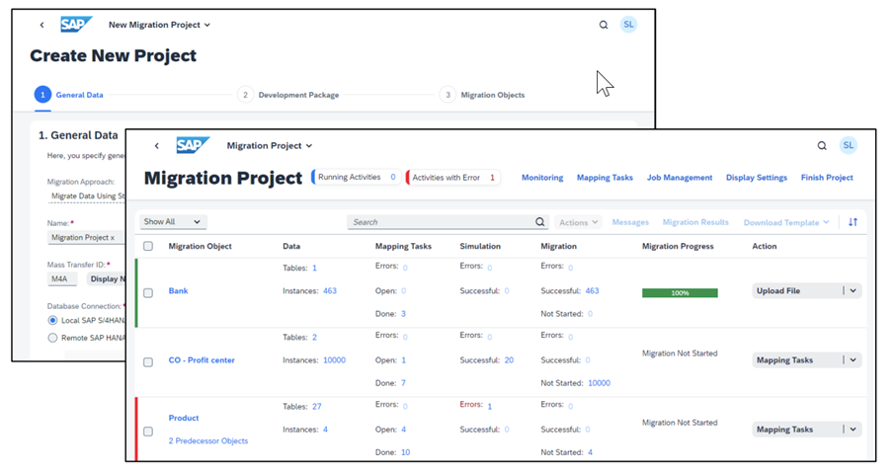
Task: Click step 1 General Data circle
Action: pyautogui.click(x=42, y=95)
